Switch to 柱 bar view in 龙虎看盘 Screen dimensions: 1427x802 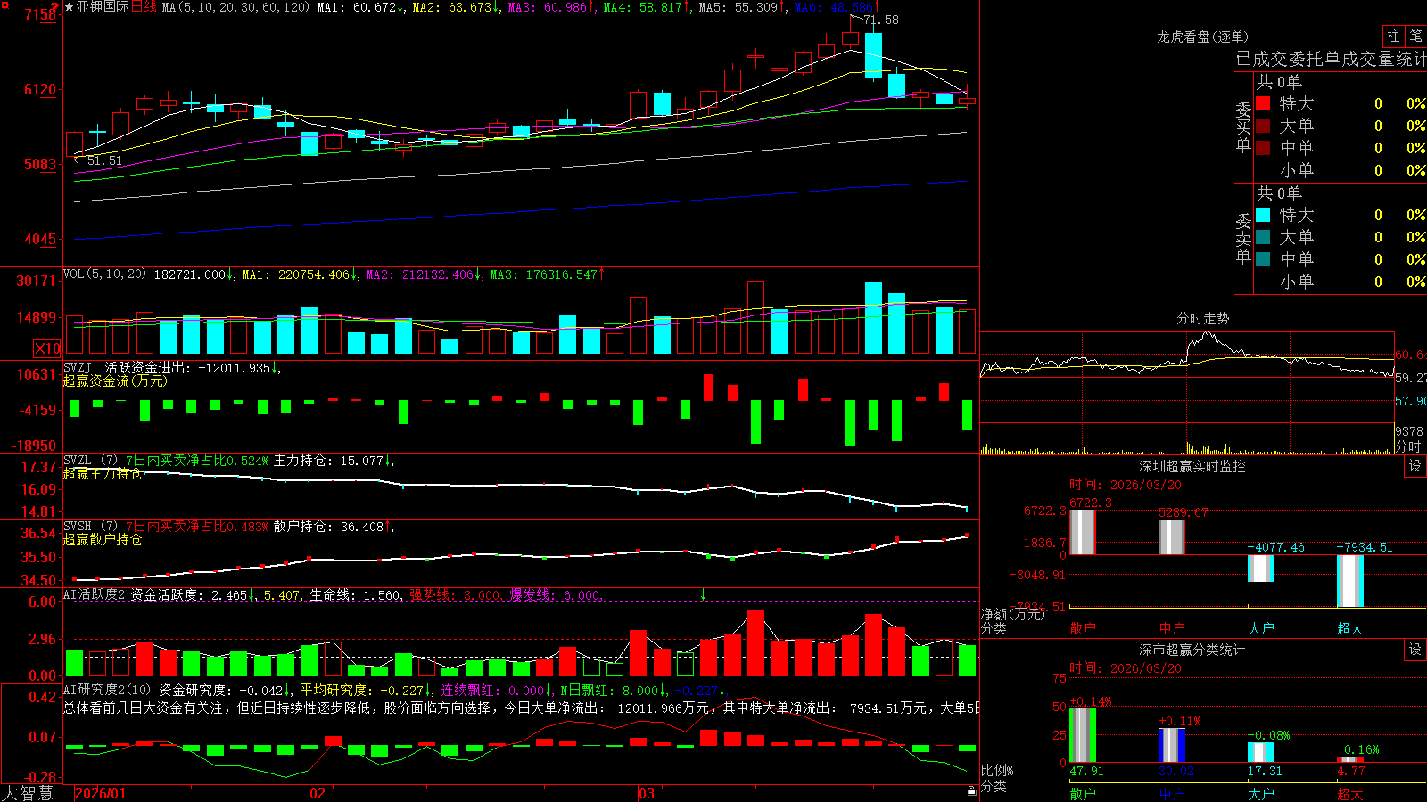point(1393,36)
